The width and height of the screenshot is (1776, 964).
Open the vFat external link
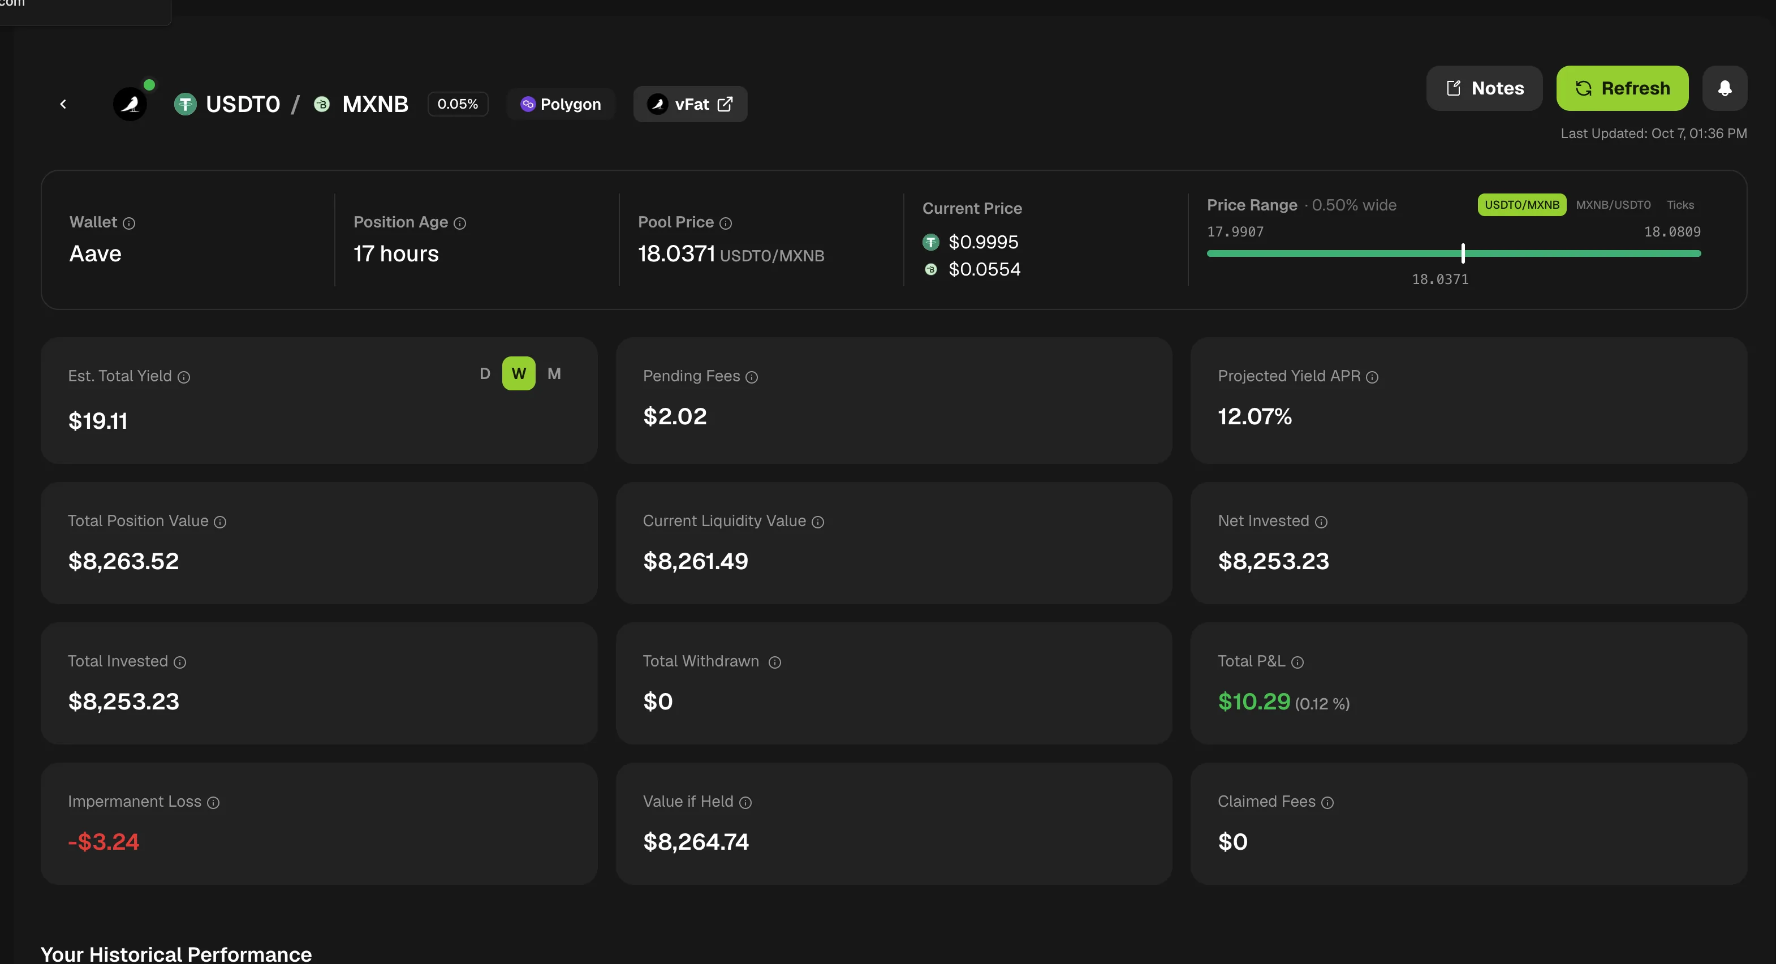[x=690, y=104]
